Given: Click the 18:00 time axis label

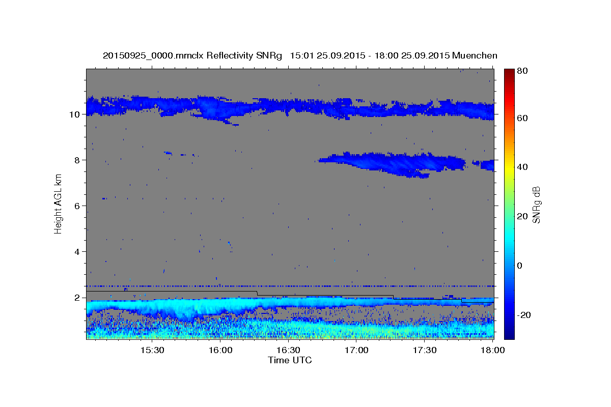Looking at the screenshot, I should pyautogui.click(x=493, y=350).
